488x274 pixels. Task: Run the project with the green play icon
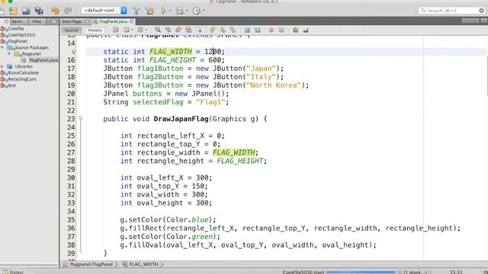pos(163,11)
